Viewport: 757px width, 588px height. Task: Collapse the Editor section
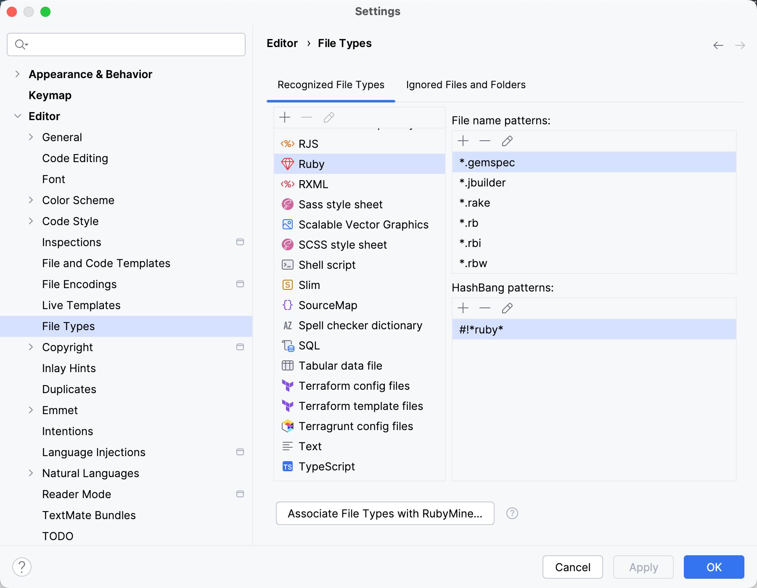[x=18, y=116]
